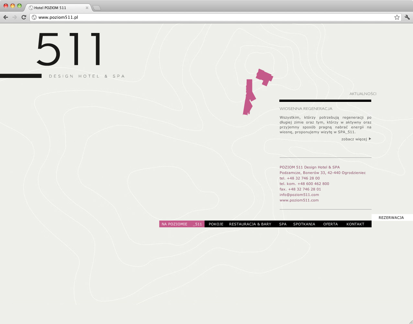Open the OFERTA menu item
Viewport: 413px width, 324px height.
click(330, 224)
